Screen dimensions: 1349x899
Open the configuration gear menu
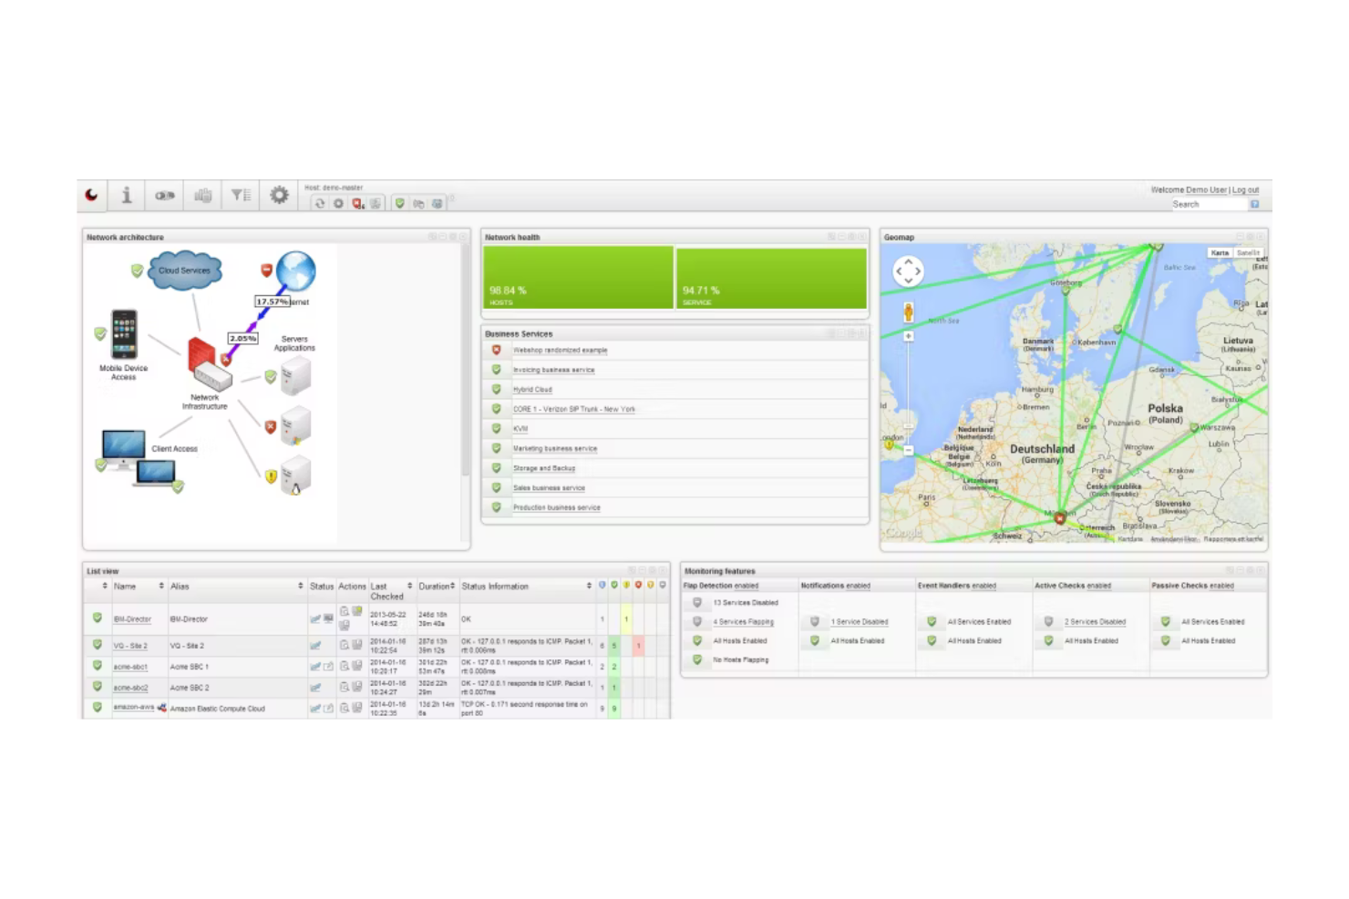279,195
